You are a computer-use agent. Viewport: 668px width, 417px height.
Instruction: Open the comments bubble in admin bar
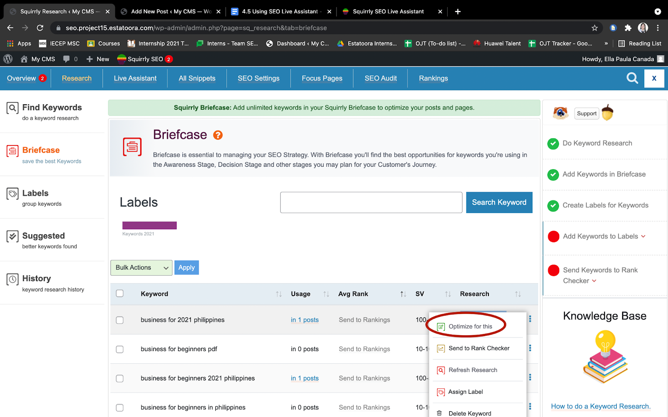66,59
